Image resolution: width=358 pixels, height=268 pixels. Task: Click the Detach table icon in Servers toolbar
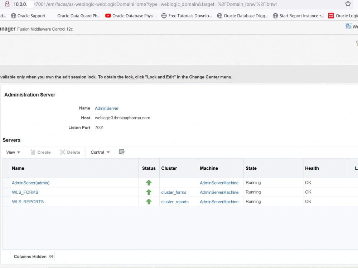pos(122,152)
